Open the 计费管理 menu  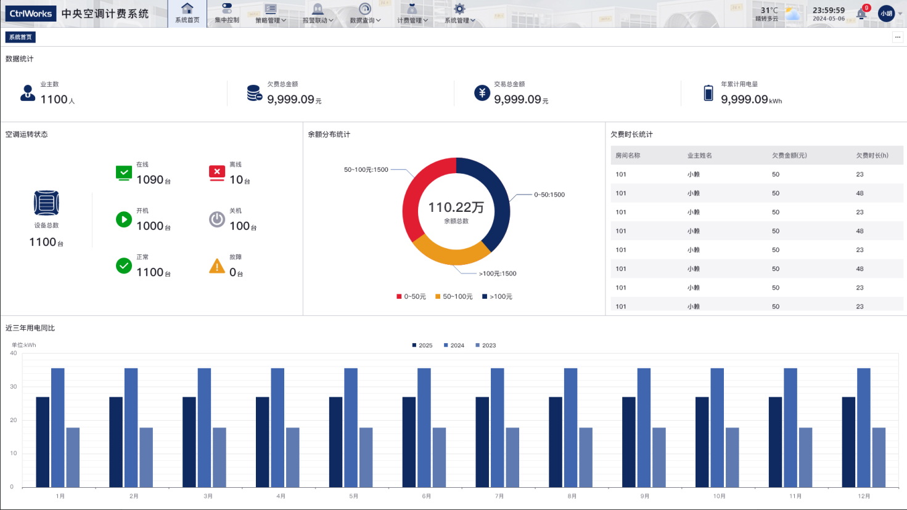pyautogui.click(x=412, y=14)
